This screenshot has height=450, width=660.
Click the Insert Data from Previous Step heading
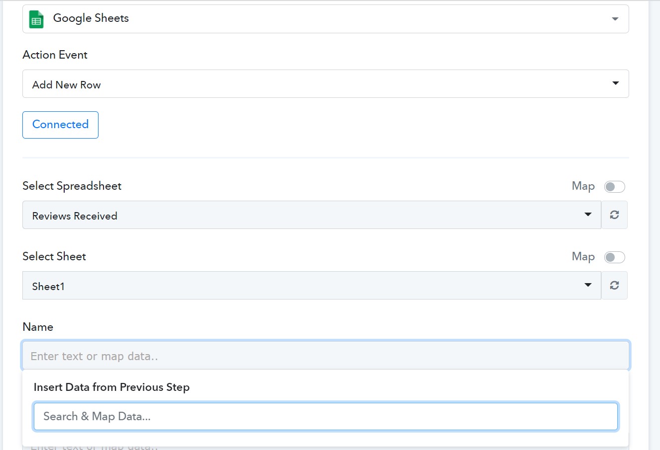tap(111, 387)
